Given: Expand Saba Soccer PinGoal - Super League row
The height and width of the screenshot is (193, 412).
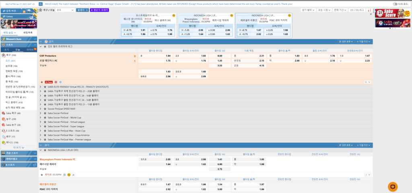Looking at the screenshot, I should click(x=41, y=126).
